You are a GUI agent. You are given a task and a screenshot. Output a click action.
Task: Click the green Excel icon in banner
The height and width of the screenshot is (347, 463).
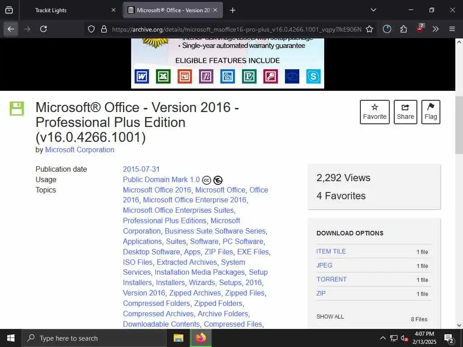(x=163, y=76)
